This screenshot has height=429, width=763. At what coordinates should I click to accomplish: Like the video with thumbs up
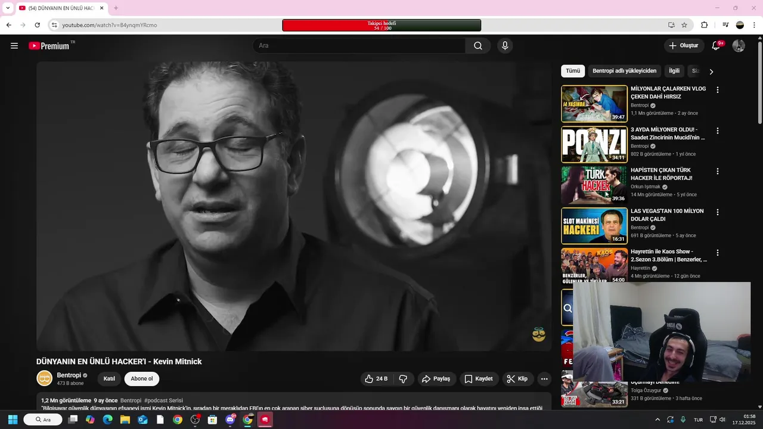pos(376,379)
